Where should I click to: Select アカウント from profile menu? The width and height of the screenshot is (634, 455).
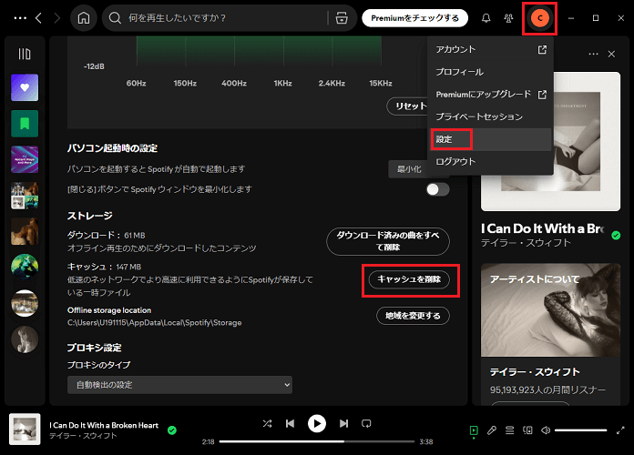[x=491, y=49]
